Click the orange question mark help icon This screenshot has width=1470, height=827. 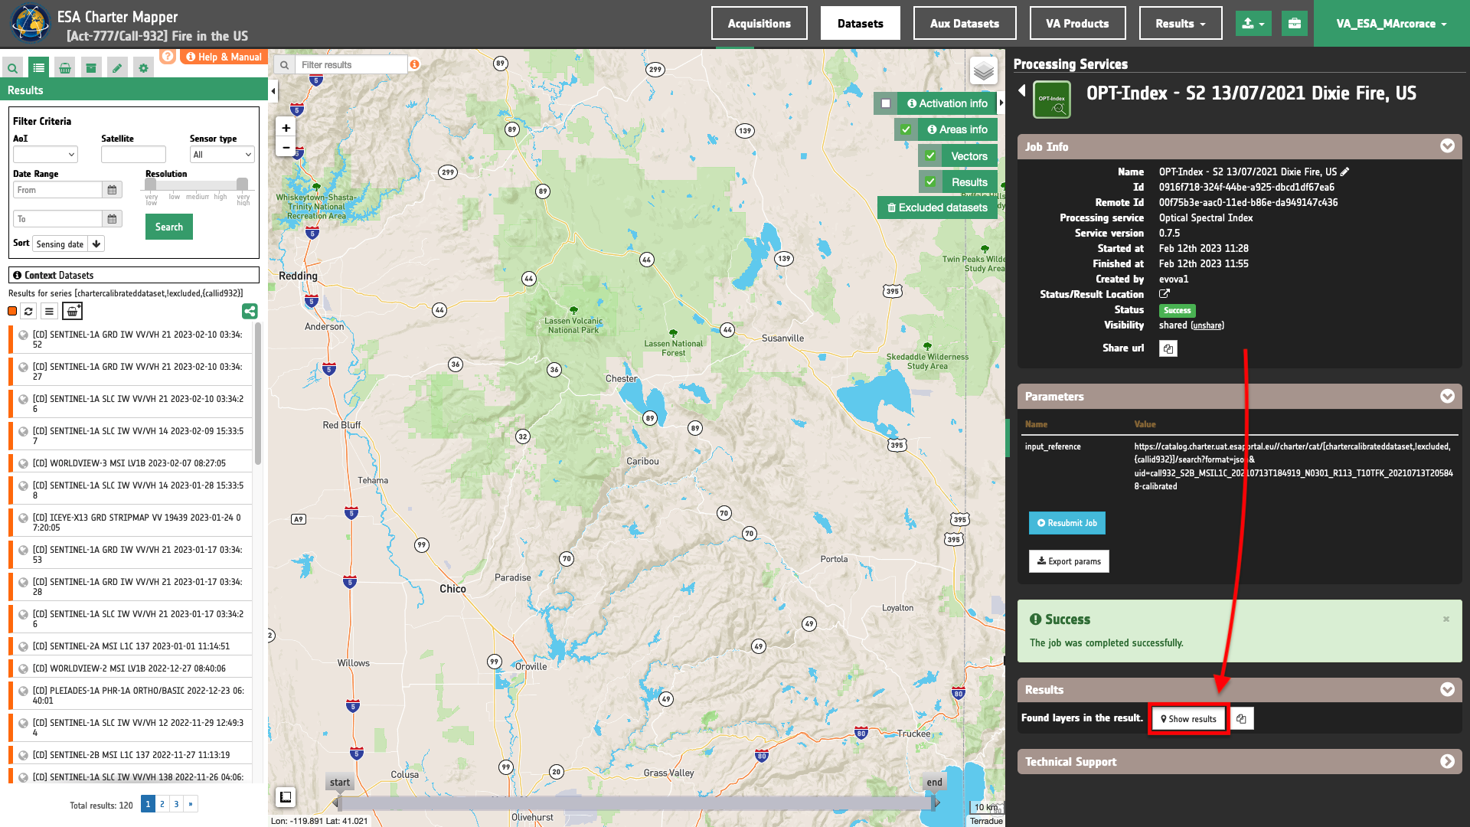pos(168,57)
